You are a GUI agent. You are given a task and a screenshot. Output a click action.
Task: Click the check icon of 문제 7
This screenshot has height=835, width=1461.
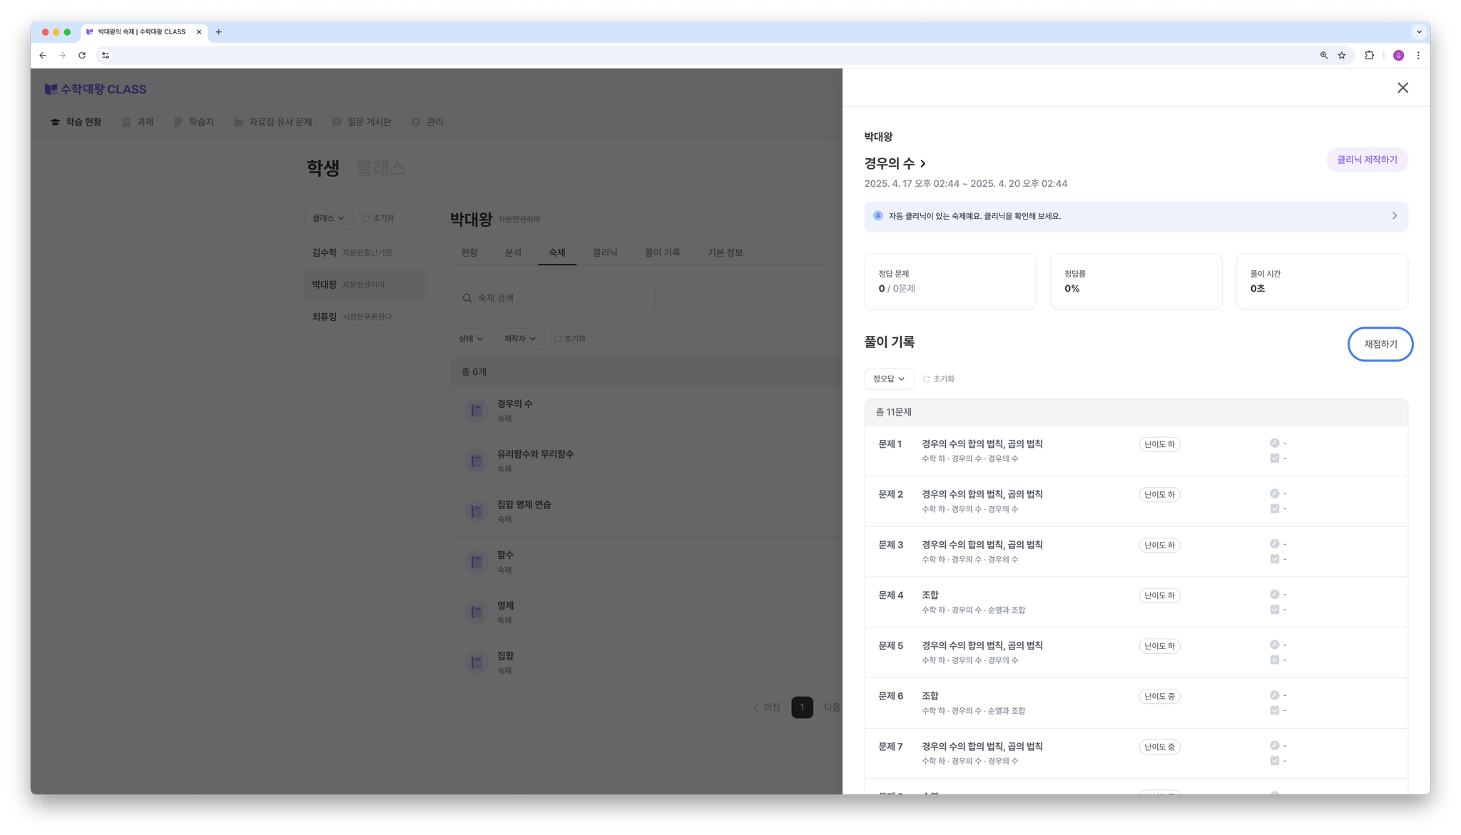[x=1275, y=761]
